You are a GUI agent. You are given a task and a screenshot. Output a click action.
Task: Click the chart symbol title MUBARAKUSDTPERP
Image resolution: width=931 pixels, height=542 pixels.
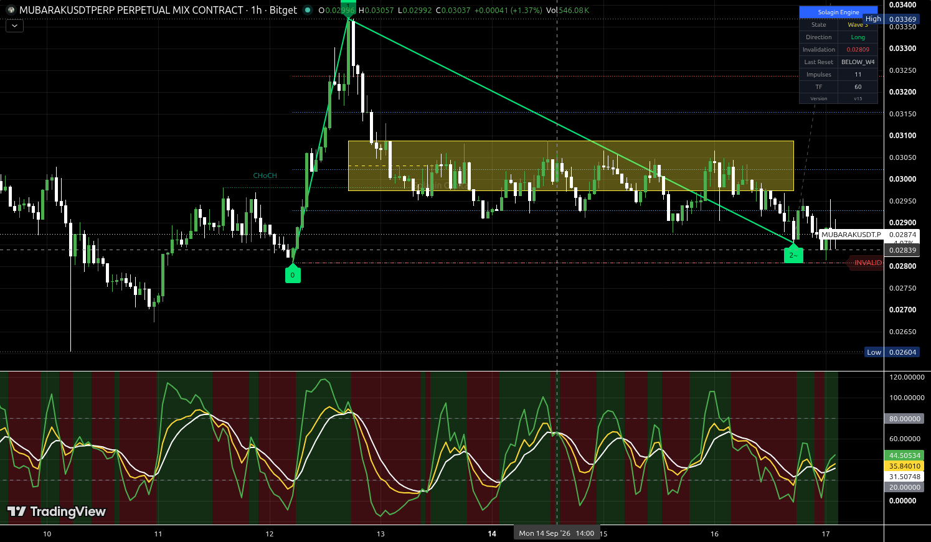point(158,10)
